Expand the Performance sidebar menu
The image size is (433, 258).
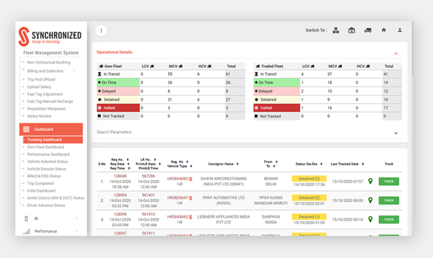coord(77,231)
